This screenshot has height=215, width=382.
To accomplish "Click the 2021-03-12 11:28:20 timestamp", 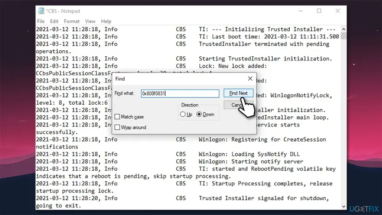I will [x=68, y=198].
